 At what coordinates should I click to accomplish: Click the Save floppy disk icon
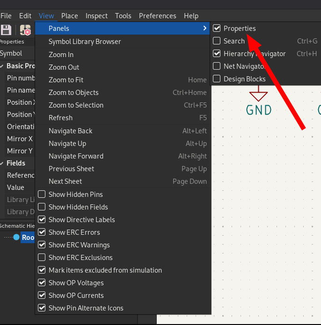point(6,30)
